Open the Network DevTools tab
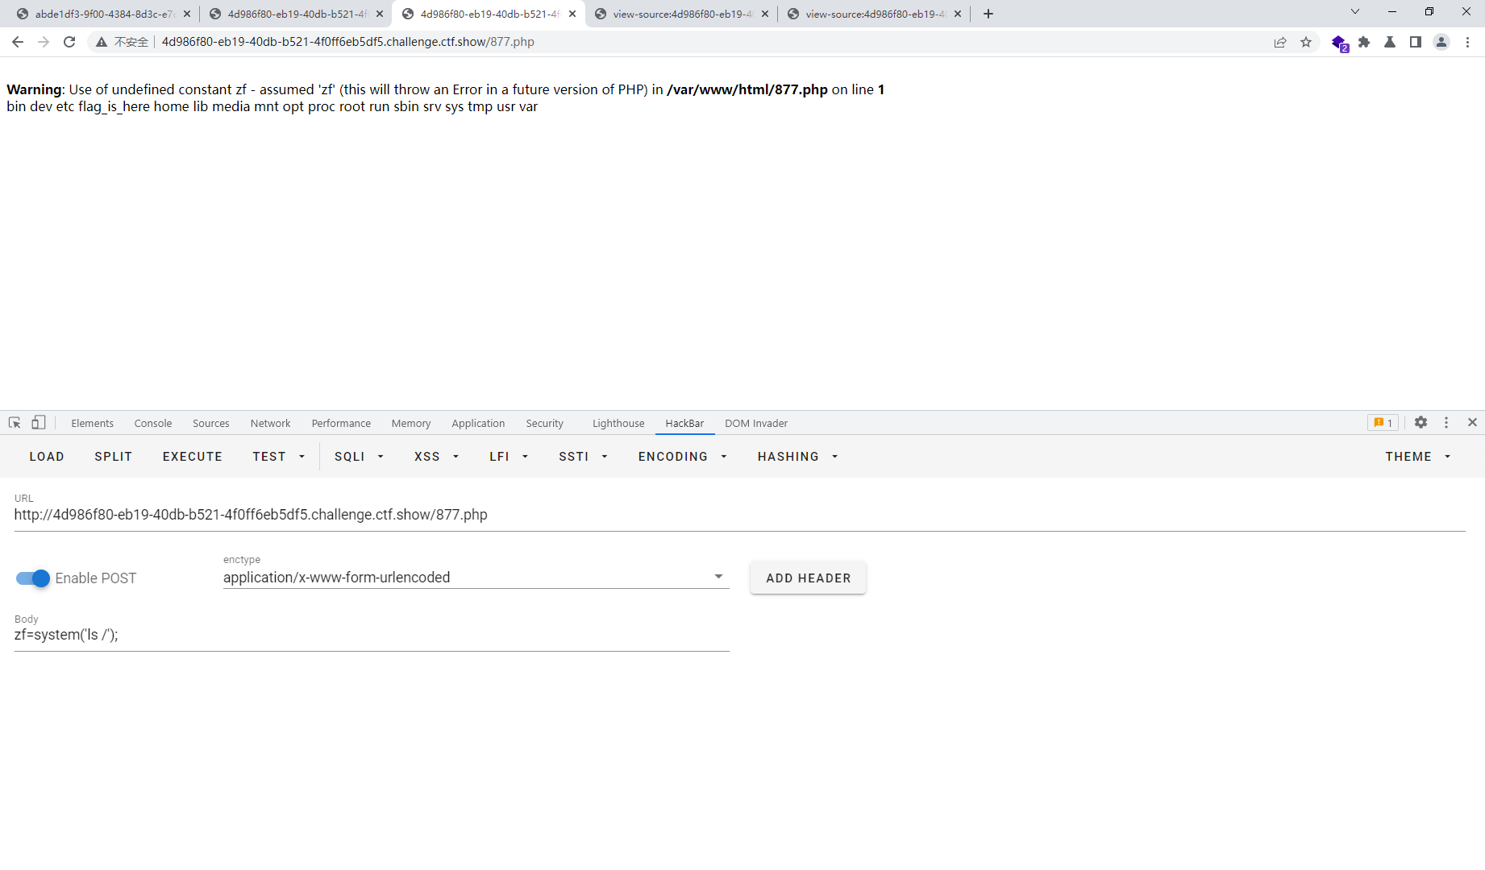Screen dimensions: 1485x870 tap(270, 424)
